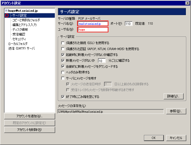The image size is (191, 145).
Task: Click the サーバ名 field with mail.st.seiai.ed.jp
Action: (x=93, y=24)
